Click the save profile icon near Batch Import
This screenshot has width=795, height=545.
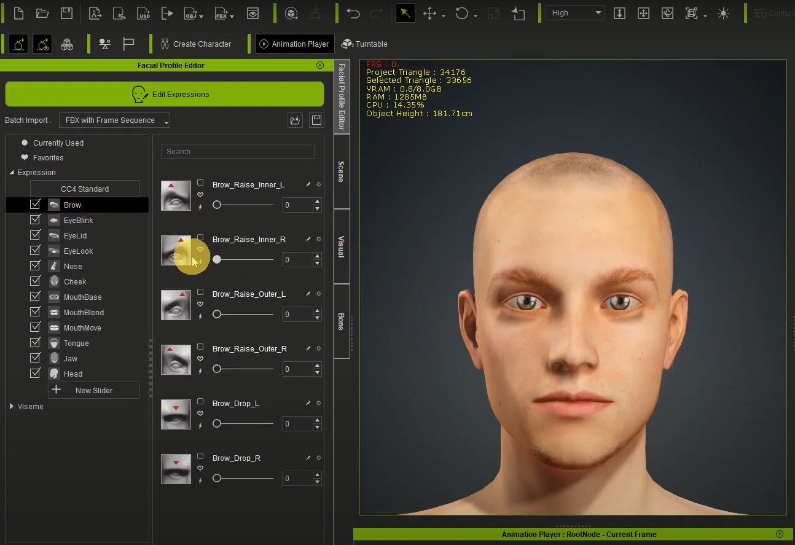click(x=316, y=120)
